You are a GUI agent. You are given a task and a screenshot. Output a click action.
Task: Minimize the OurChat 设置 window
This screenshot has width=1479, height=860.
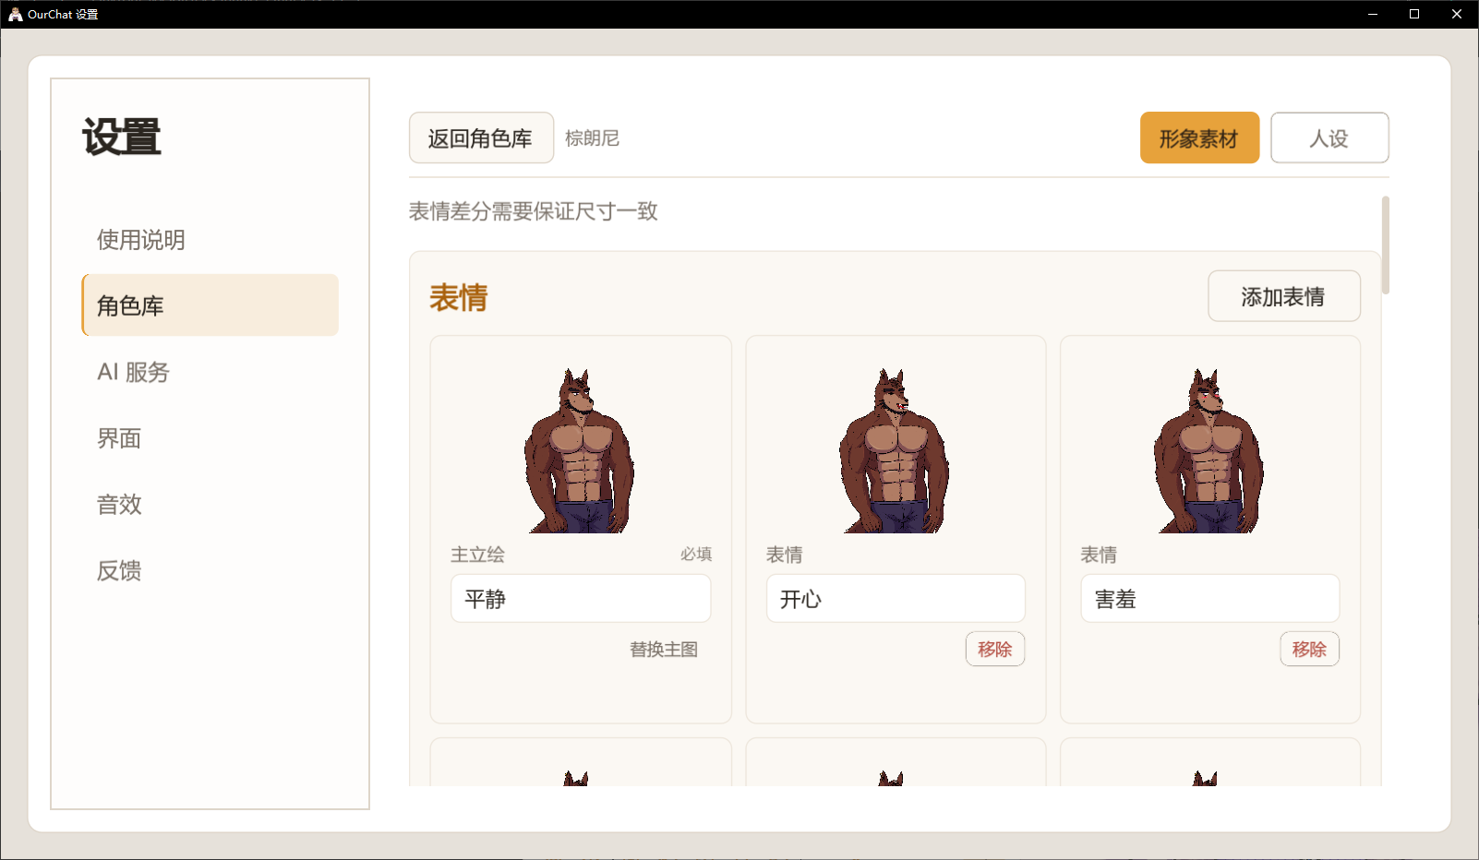1373,14
